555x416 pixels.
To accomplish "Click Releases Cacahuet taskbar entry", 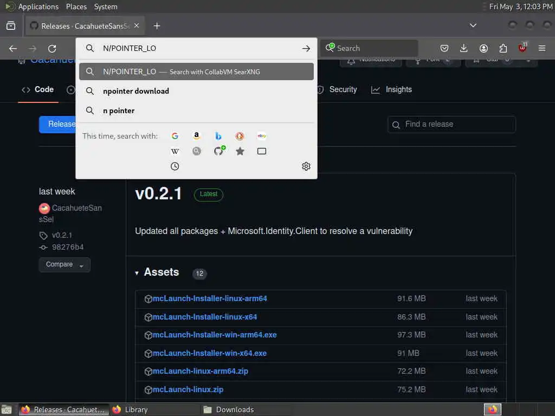I will point(64,409).
